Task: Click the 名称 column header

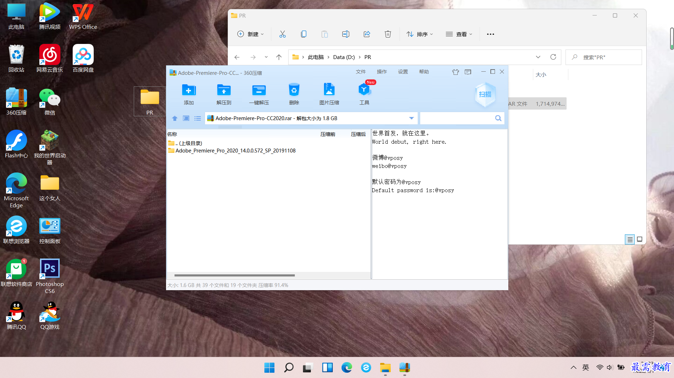Action: [172, 134]
